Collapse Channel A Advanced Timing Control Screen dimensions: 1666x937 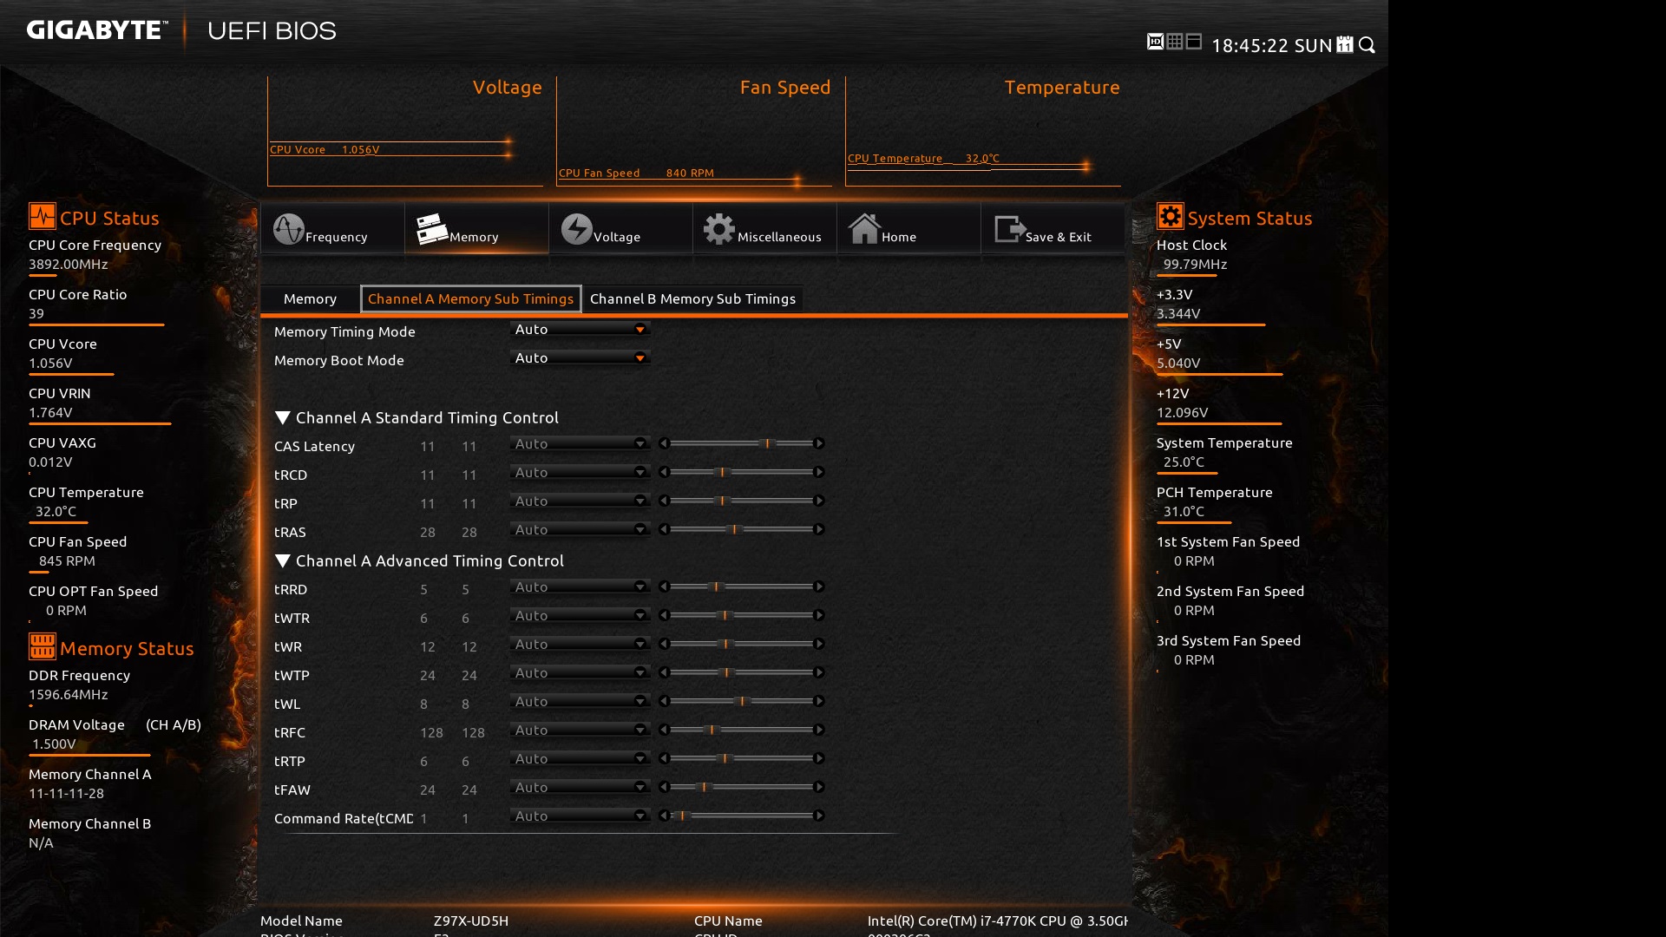pos(283,561)
